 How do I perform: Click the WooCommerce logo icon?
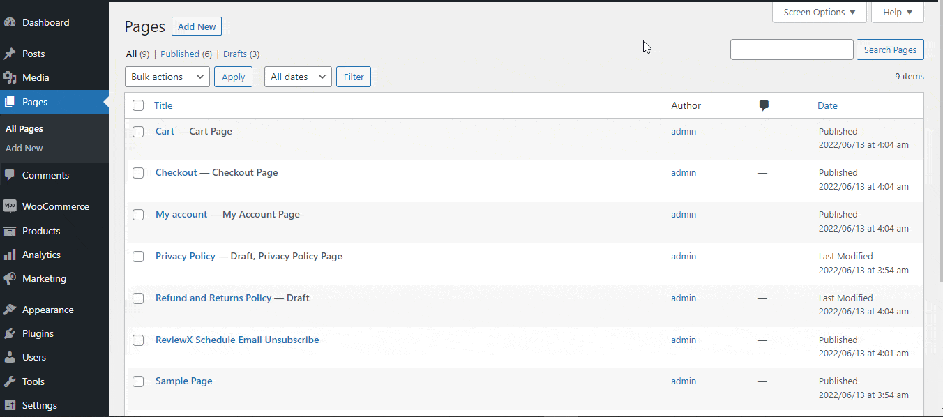pyautogui.click(x=10, y=206)
